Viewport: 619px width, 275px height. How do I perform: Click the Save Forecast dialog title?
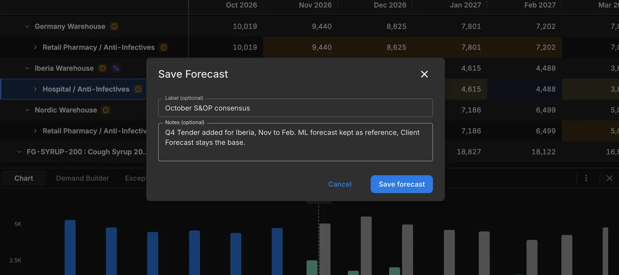click(193, 74)
